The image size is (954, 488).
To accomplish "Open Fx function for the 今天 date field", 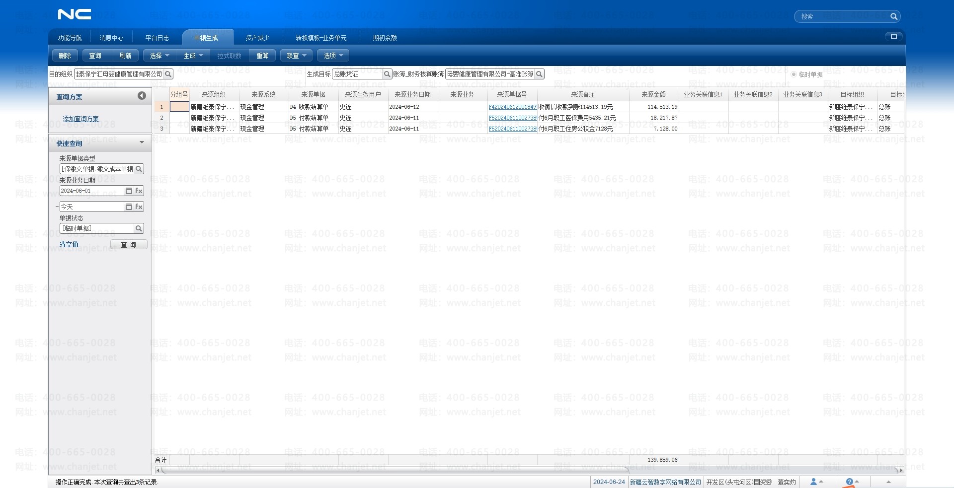I will pyautogui.click(x=139, y=207).
